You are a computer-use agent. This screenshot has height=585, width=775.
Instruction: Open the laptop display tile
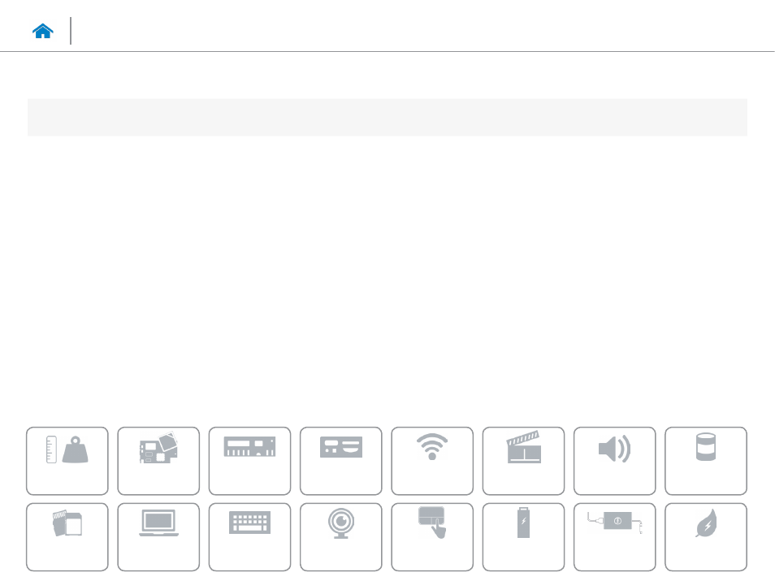click(x=158, y=536)
